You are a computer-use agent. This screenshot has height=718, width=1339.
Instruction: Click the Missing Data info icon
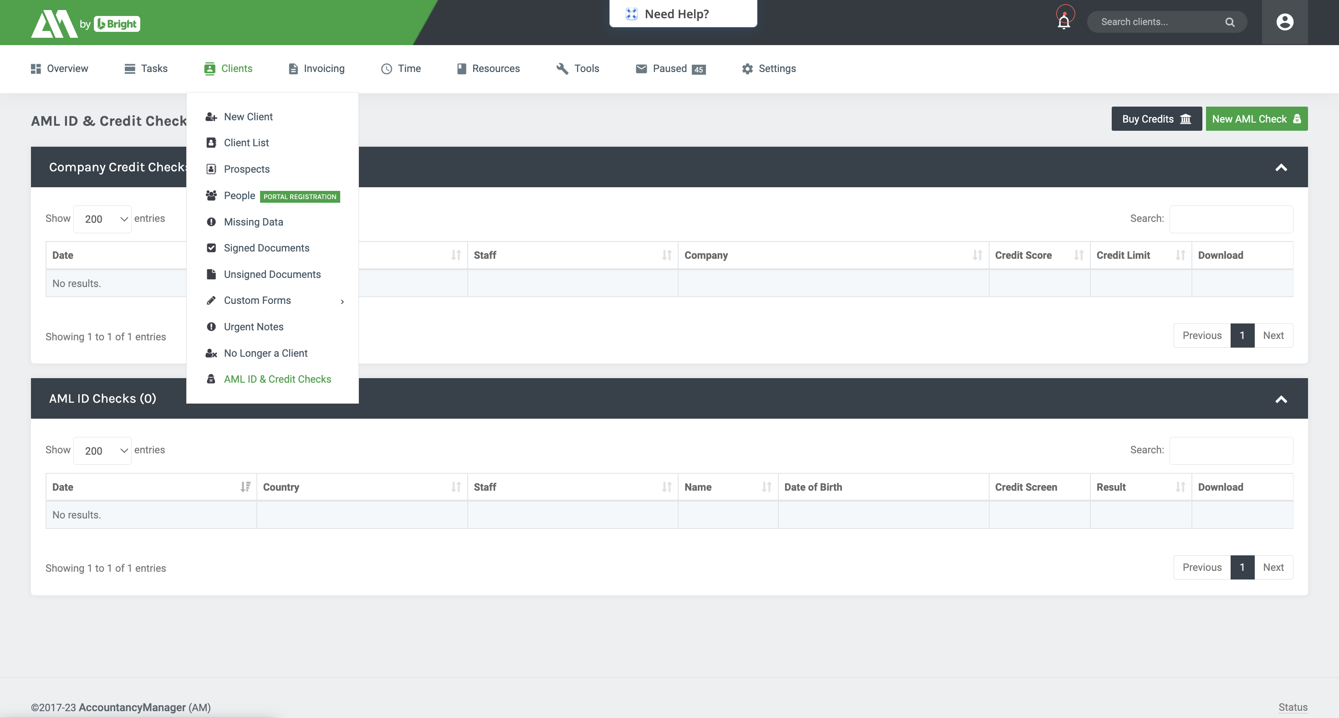(x=211, y=221)
